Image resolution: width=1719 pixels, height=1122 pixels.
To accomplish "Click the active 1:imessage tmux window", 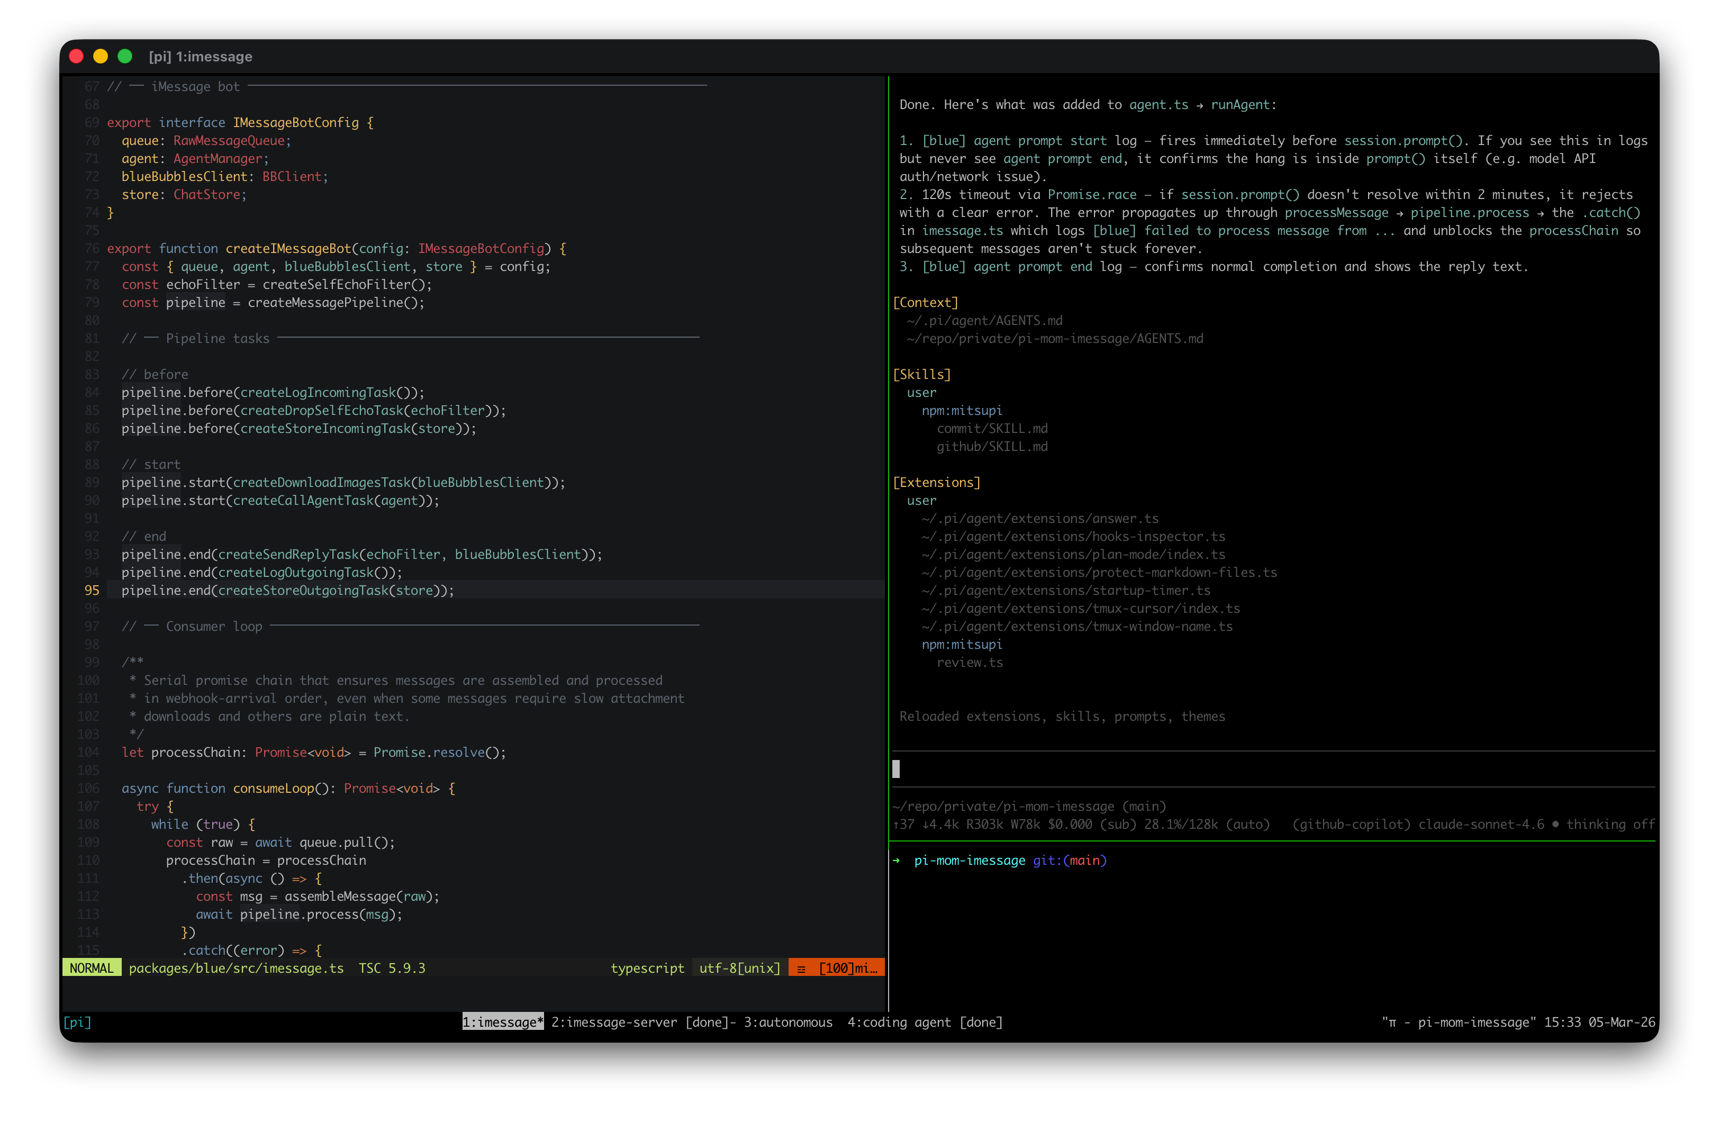I will pos(503,1023).
